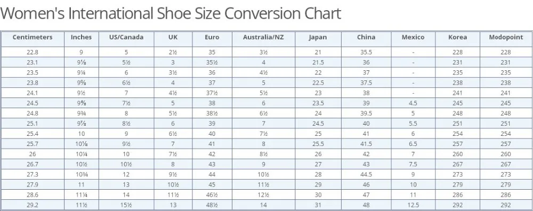Click the page title heading text

click(x=171, y=14)
